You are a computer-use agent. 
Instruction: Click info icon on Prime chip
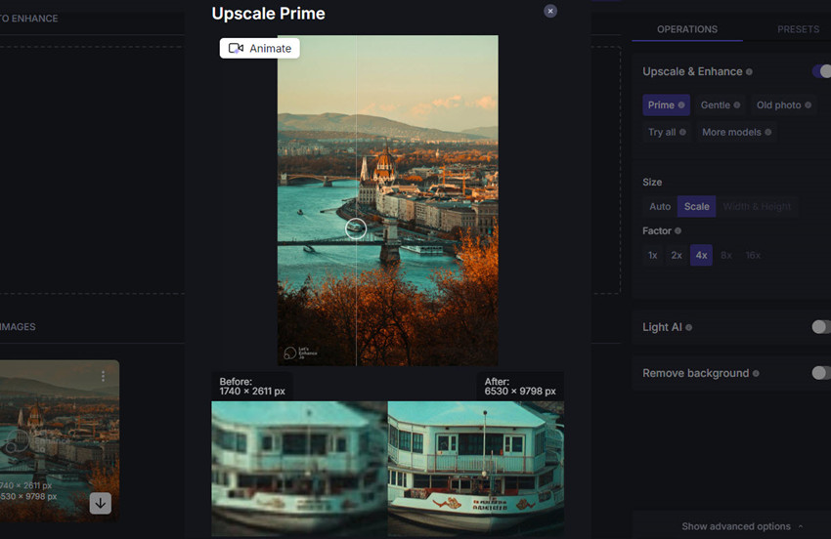click(681, 104)
